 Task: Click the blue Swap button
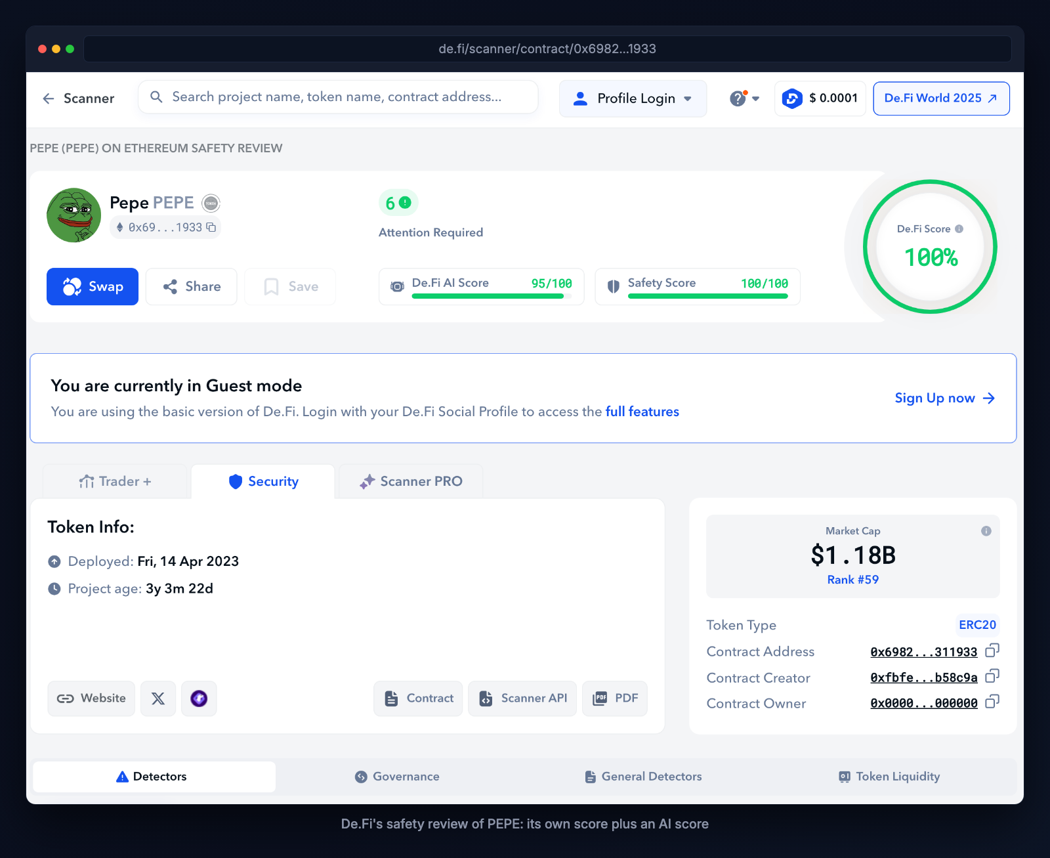(93, 287)
